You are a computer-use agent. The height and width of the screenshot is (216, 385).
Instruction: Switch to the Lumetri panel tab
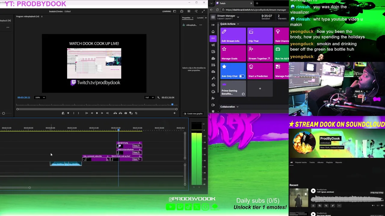tap(200, 18)
